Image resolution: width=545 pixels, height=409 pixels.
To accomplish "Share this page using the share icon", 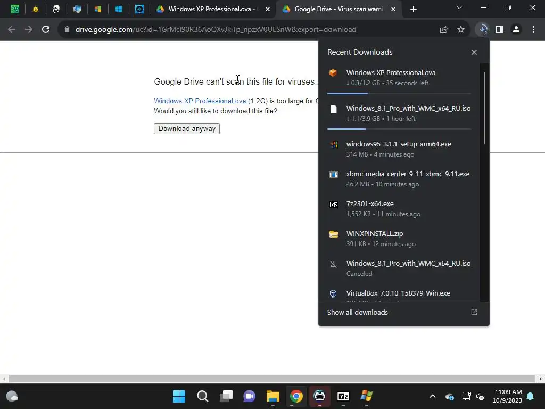I will [444, 30].
